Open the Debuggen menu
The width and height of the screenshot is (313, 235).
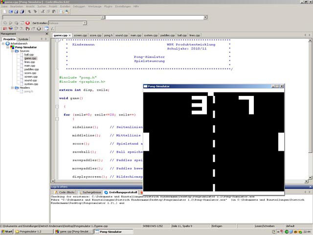click(x=79, y=6)
